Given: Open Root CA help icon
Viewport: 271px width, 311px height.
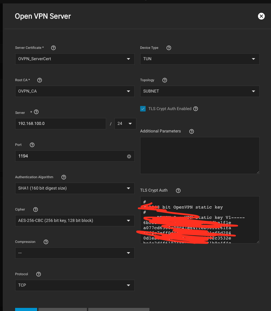Looking at the screenshot, I should [x=39, y=80].
